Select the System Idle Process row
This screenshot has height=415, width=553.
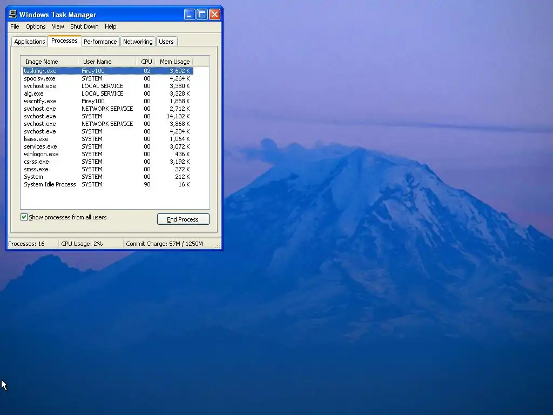tap(107, 184)
